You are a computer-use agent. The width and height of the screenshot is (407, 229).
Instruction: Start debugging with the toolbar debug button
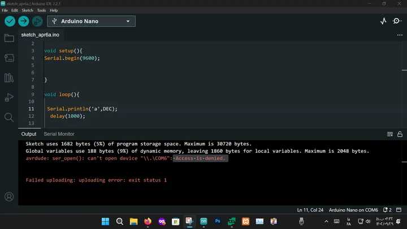pyautogui.click(x=37, y=21)
